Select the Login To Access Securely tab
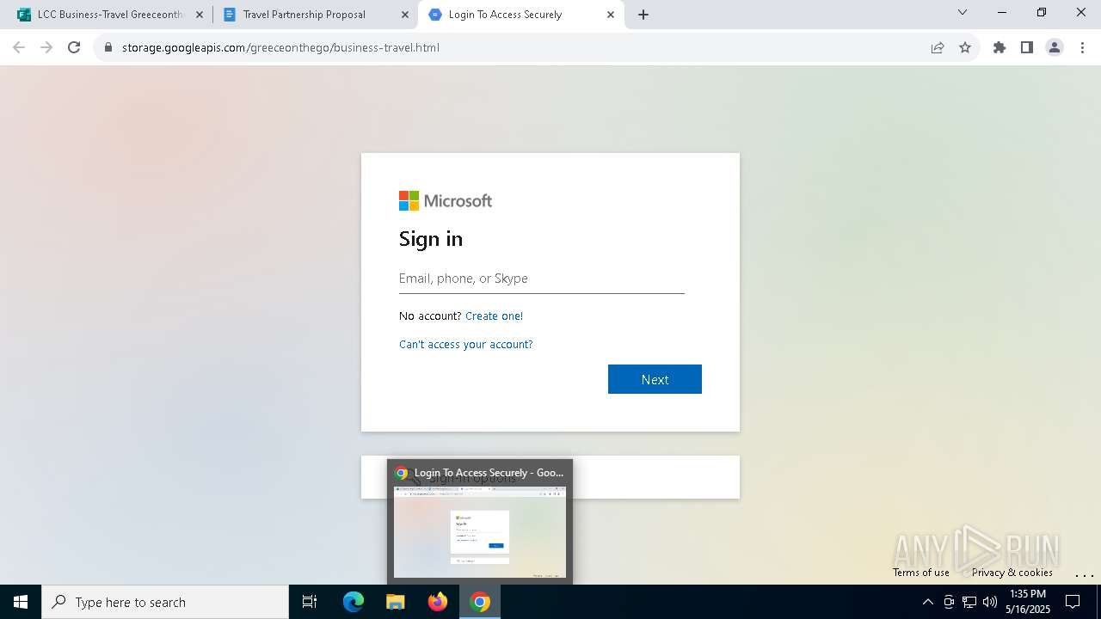Viewport: 1101px width, 619px height. (x=520, y=15)
